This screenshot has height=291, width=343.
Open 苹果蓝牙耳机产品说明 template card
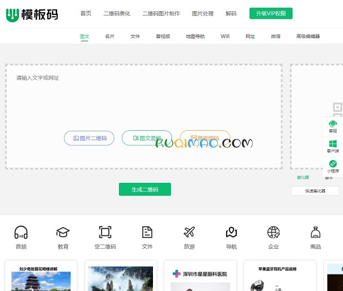tap(280, 276)
